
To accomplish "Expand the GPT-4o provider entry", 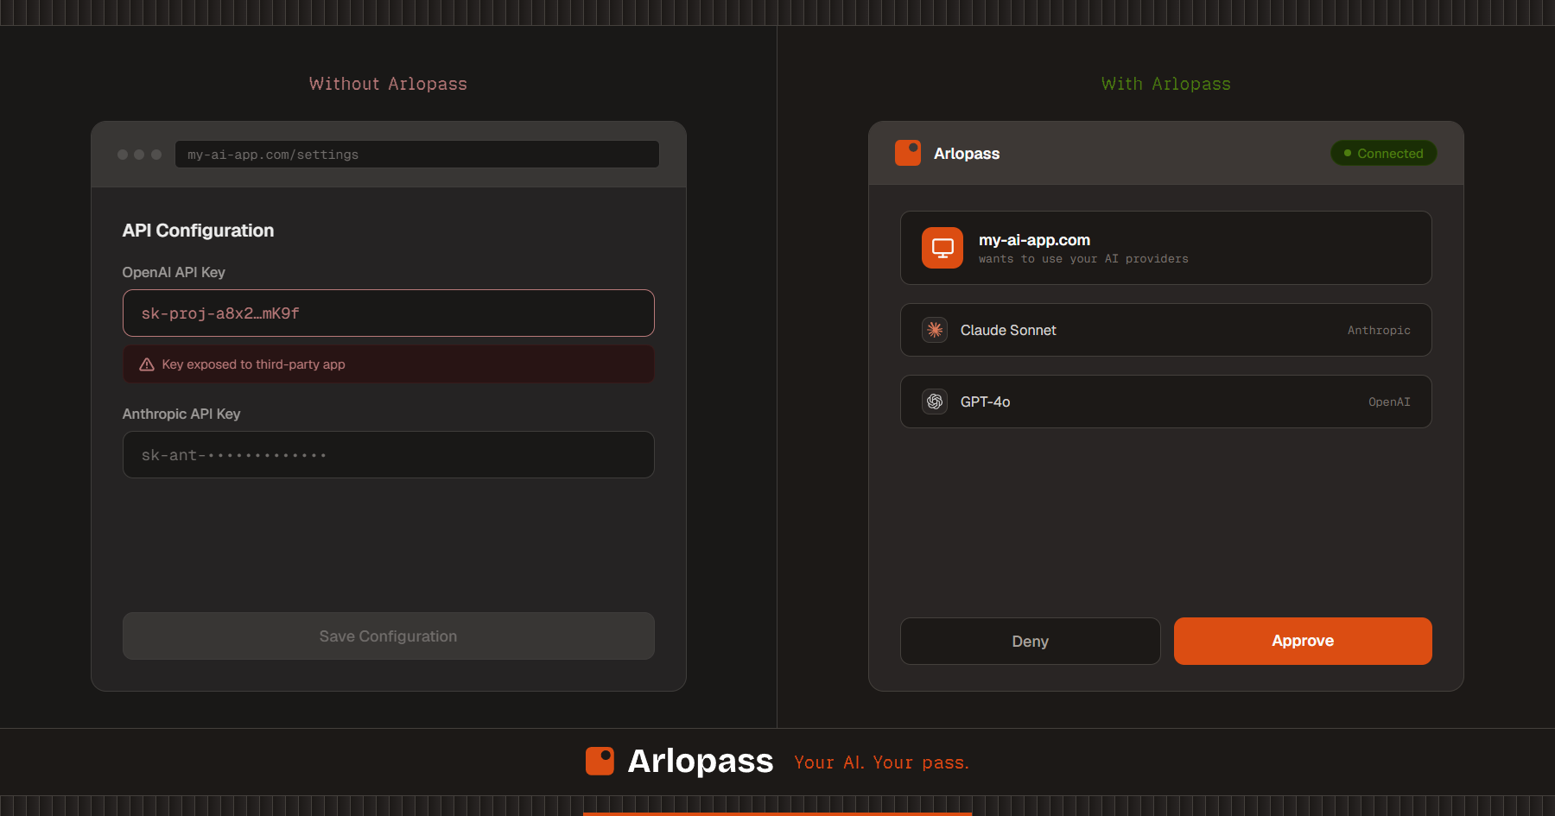I will pyautogui.click(x=1165, y=401).
